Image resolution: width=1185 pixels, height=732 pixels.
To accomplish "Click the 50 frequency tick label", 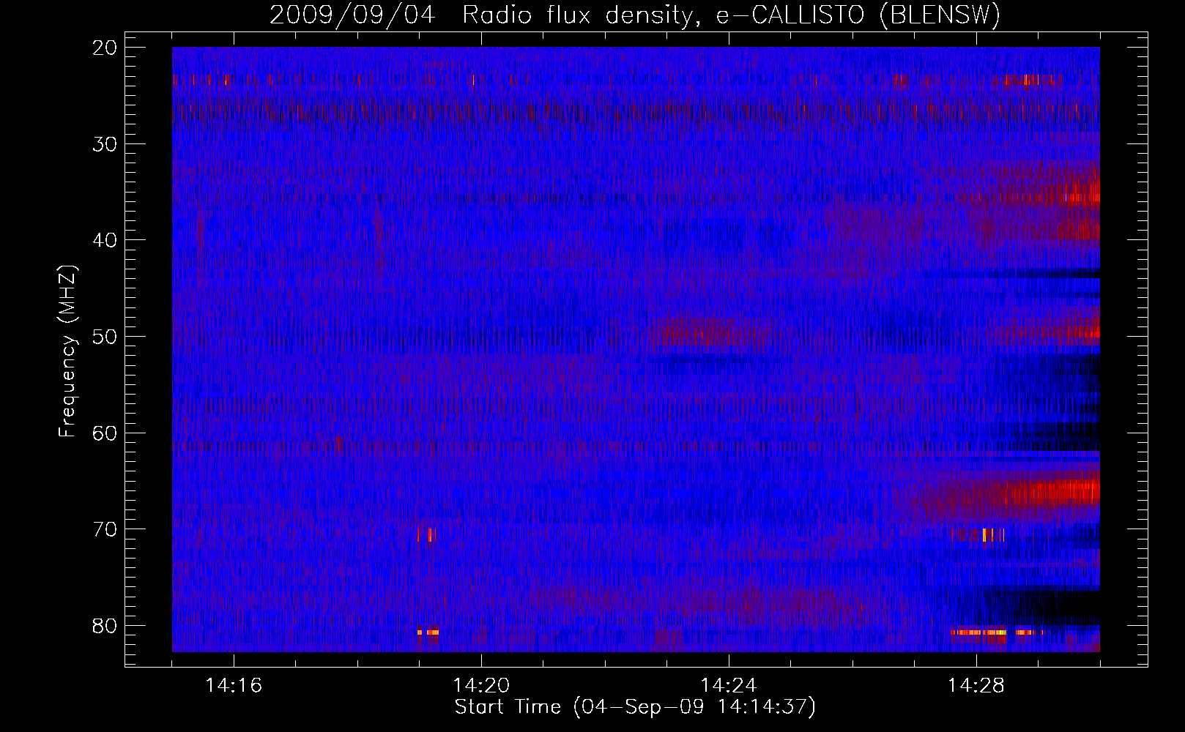I will 105,337.
